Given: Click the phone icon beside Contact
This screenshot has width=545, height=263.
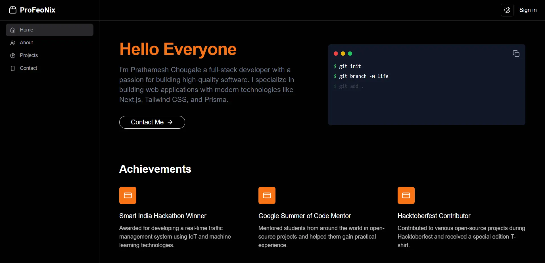Looking at the screenshot, I should click(13, 68).
